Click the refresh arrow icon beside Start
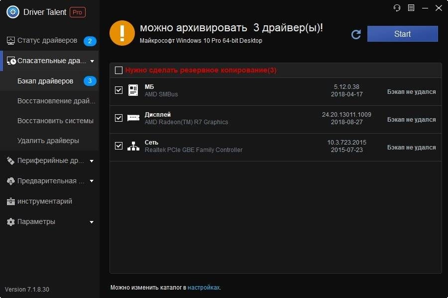 coord(356,34)
